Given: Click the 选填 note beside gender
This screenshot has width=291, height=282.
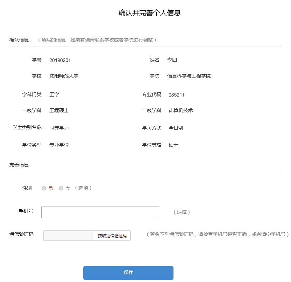Looking at the screenshot, I should click(x=83, y=188).
